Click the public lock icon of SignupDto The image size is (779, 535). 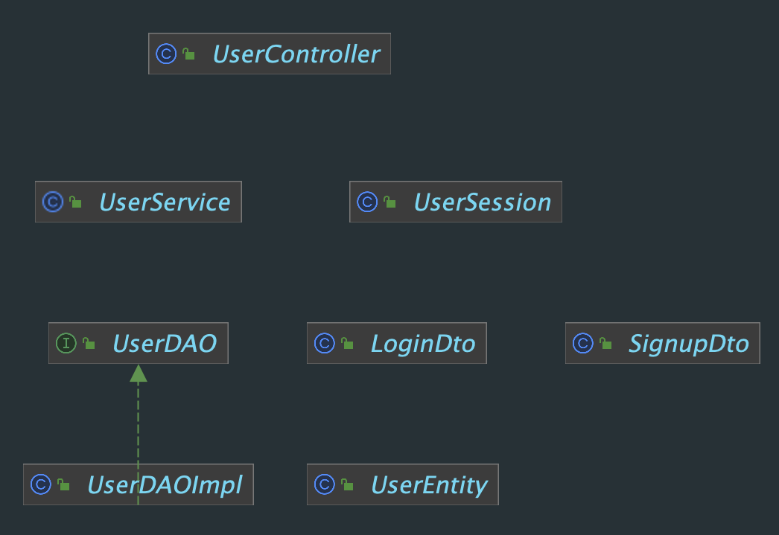click(605, 343)
